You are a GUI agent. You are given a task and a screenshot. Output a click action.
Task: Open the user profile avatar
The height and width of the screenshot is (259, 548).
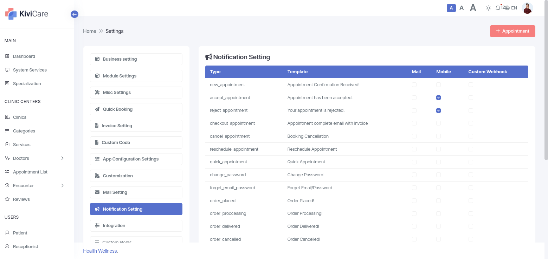pos(527,8)
